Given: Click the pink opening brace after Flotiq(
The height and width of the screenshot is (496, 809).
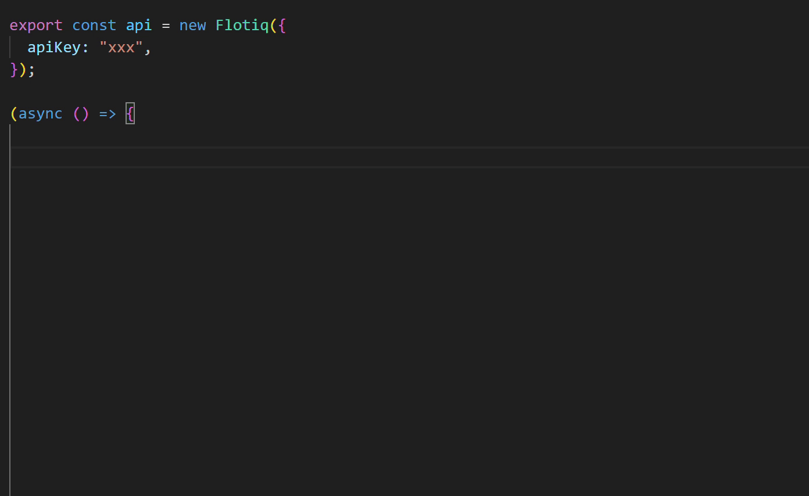Looking at the screenshot, I should click(x=282, y=26).
